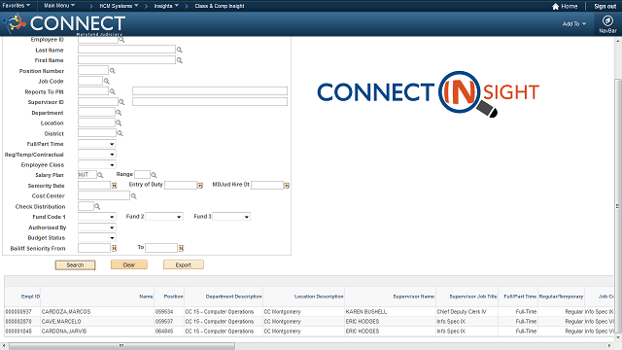Open Check Distribution lookup magnifier
The height and width of the screenshot is (350, 622).
click(x=97, y=206)
